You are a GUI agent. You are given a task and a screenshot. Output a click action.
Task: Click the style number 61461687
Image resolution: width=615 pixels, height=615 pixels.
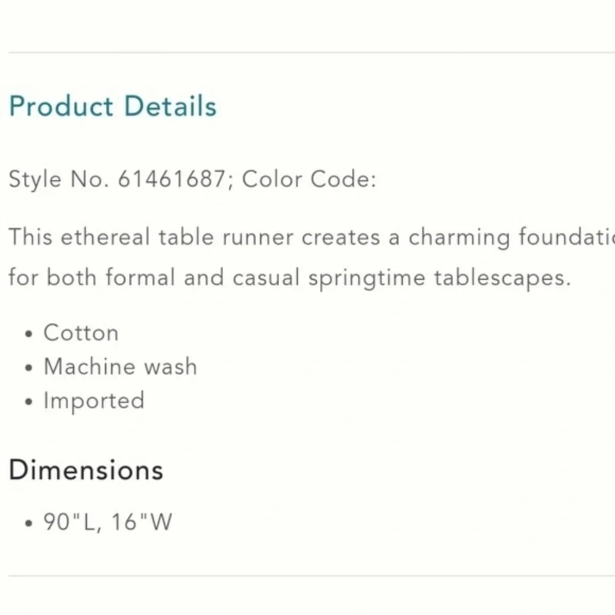172,179
